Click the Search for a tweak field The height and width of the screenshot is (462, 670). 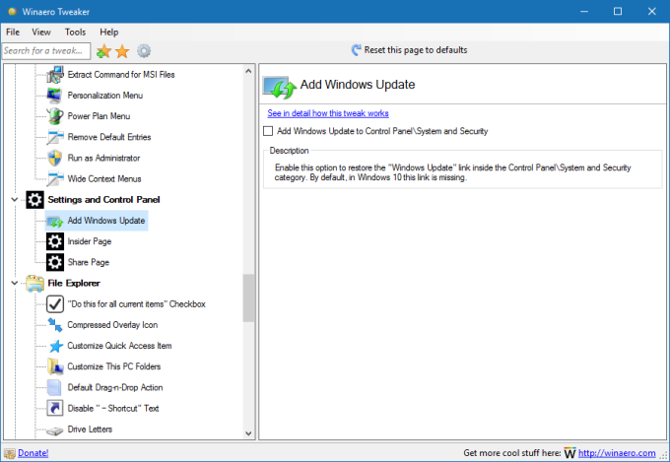tap(45, 50)
